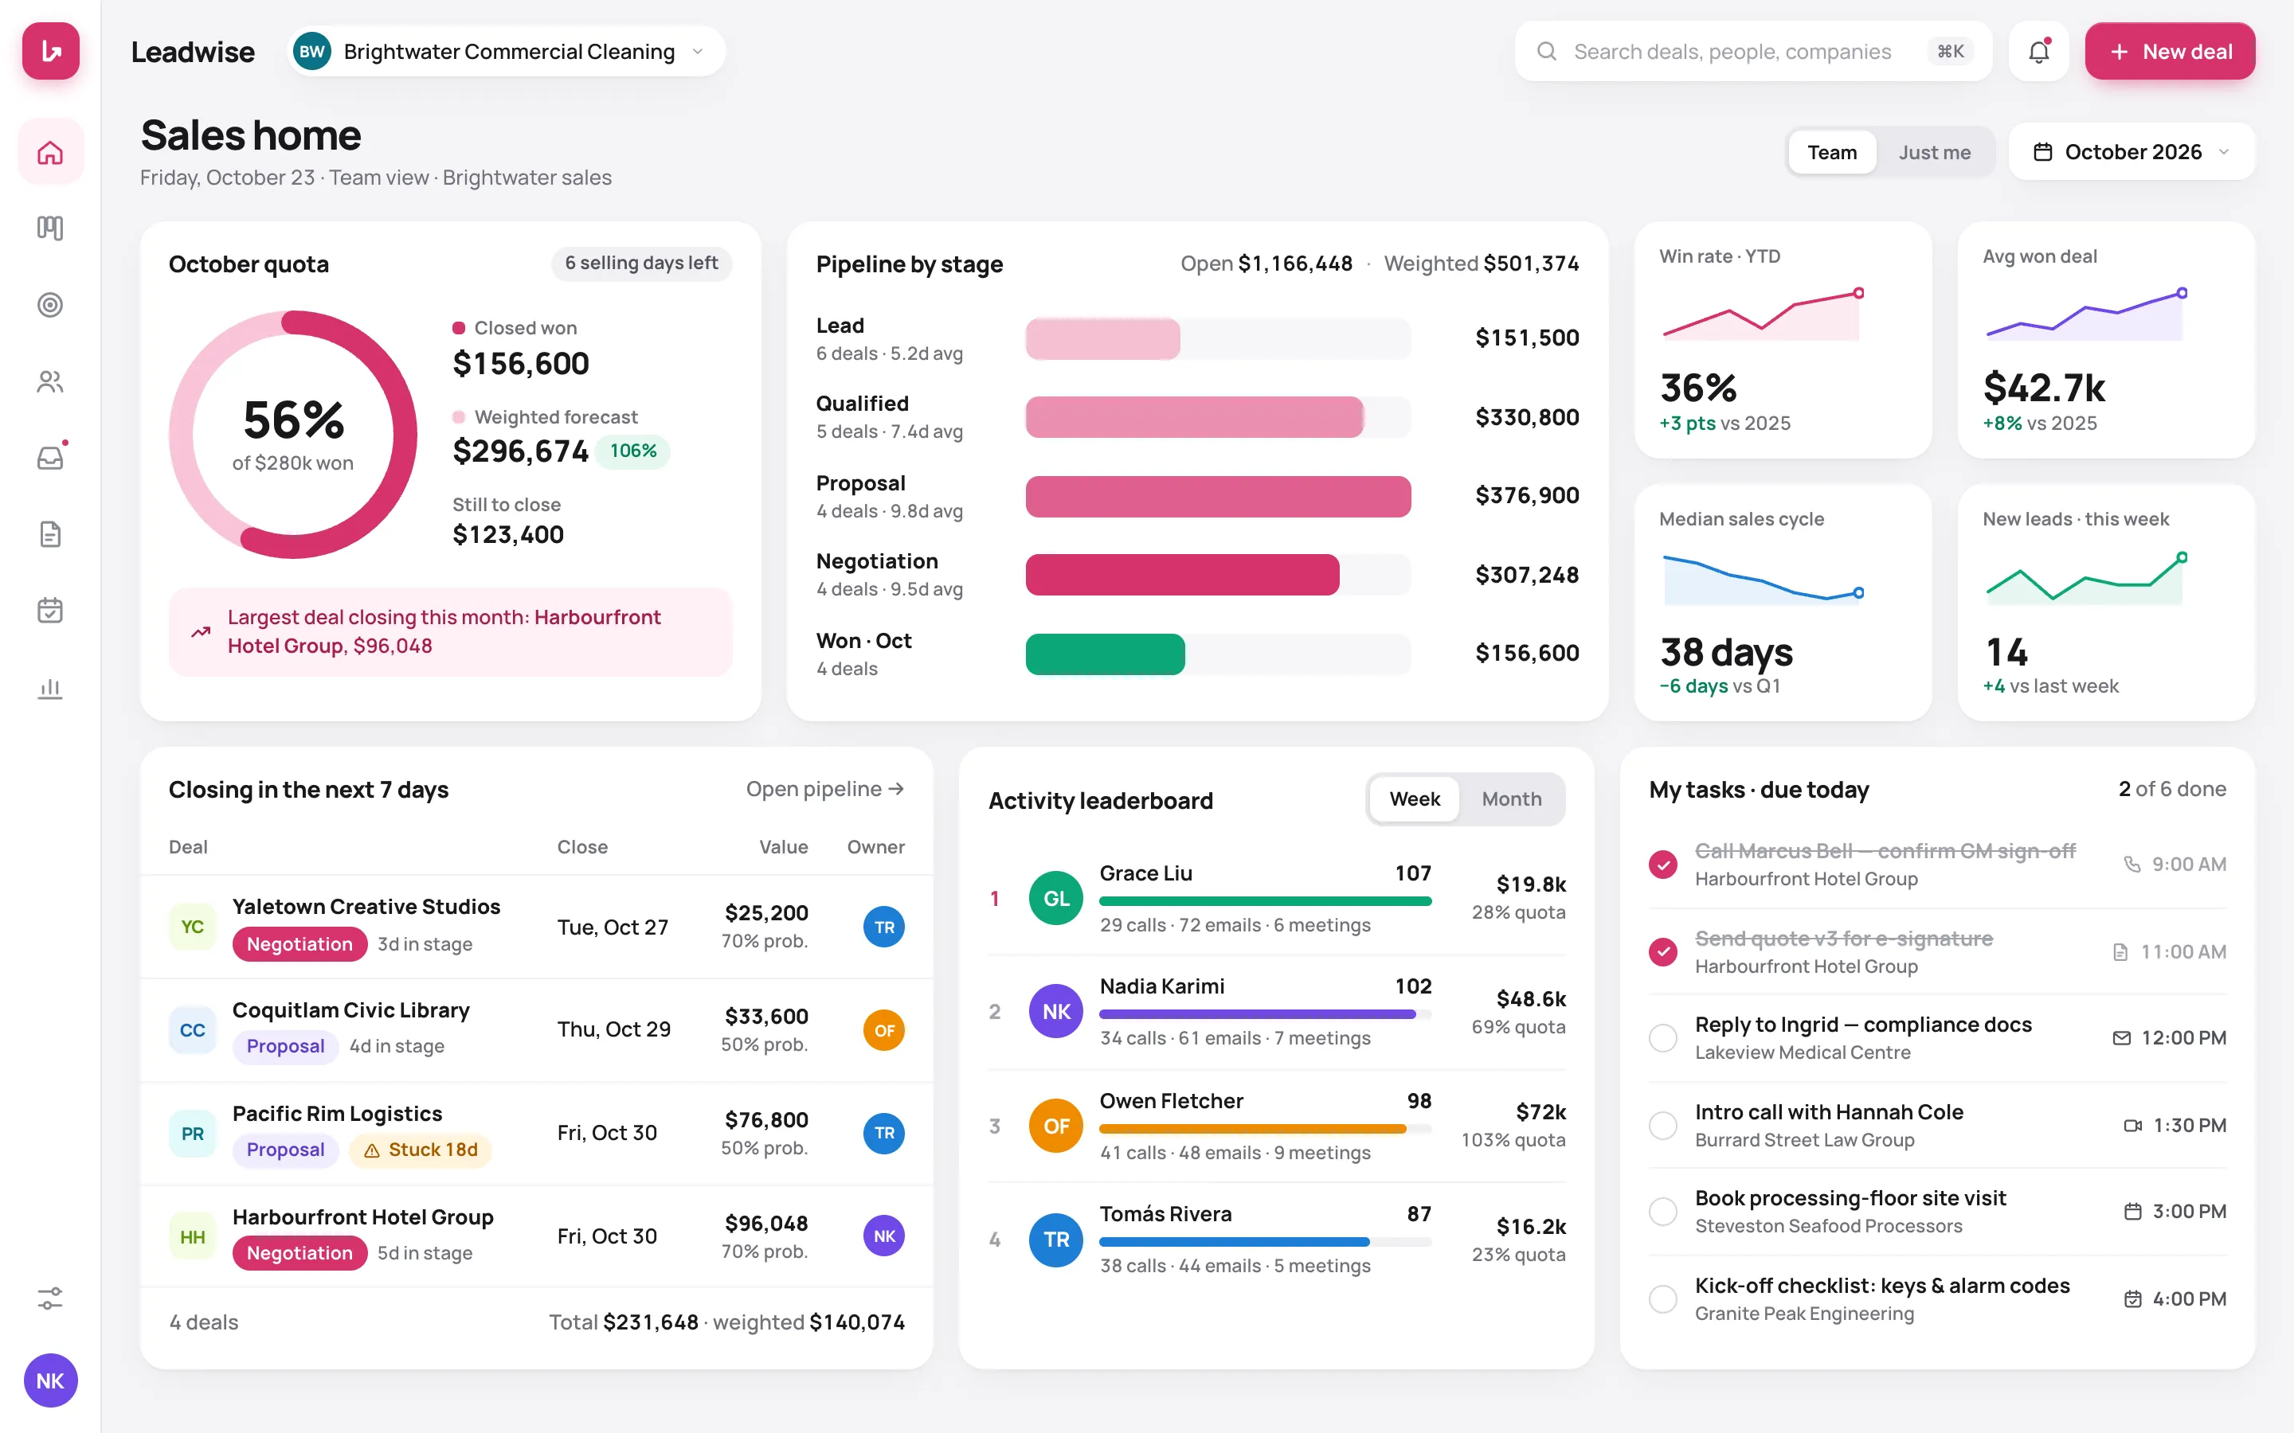Open the Pacific Rim Logistics deal row
Image resolution: width=2294 pixels, height=1433 pixels.
(537, 1134)
